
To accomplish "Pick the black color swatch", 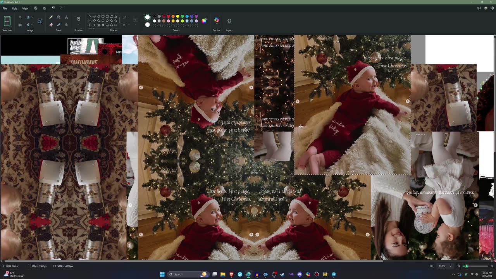I will (x=154, y=16).
